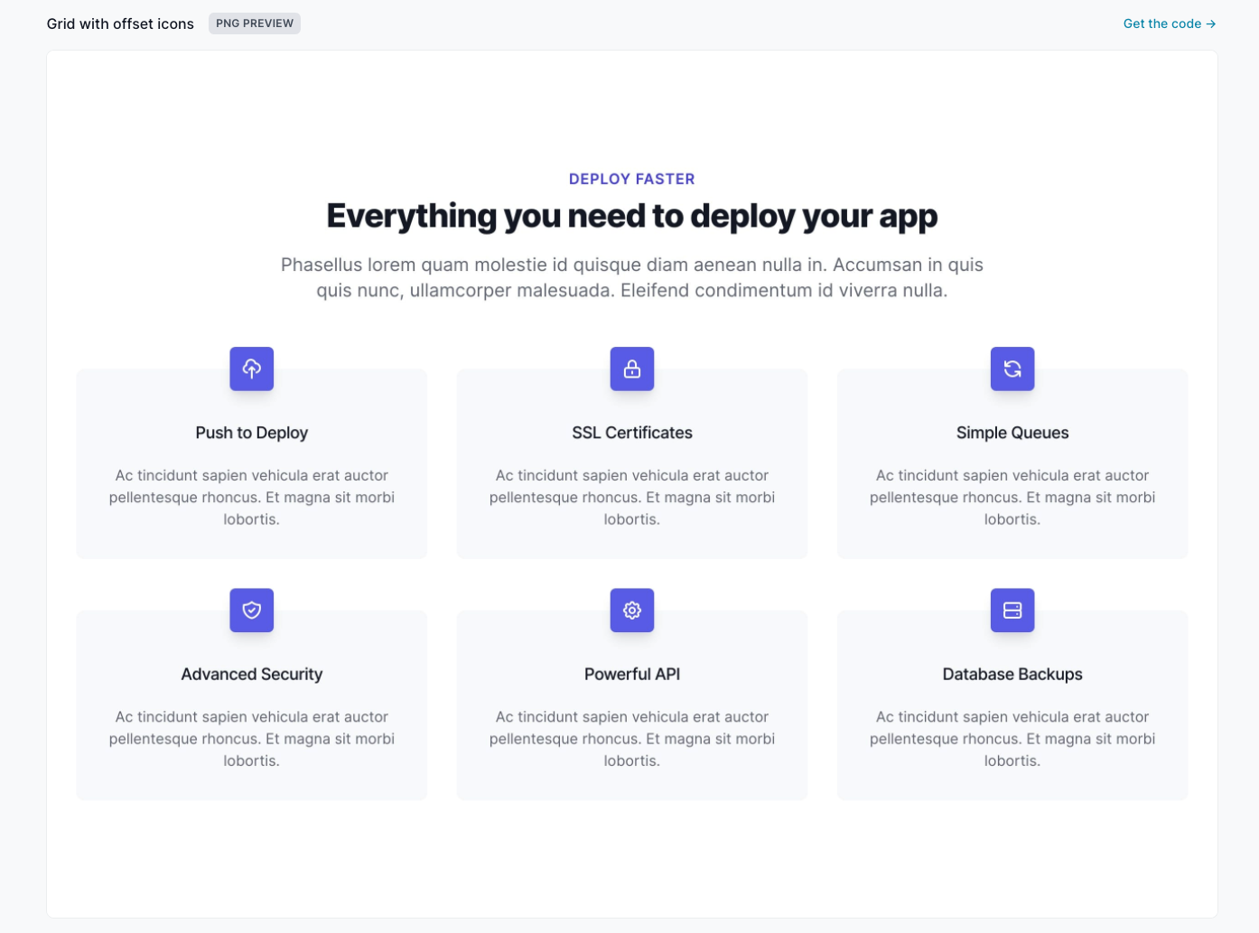Screen dimensions: 1259x933
Task: Open the Get the code link
Action: [1169, 23]
